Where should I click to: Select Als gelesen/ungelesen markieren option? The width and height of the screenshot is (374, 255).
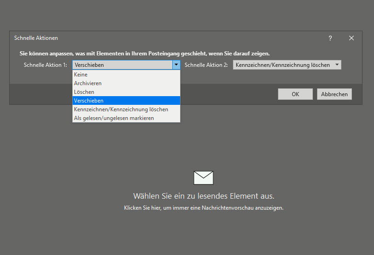coord(126,118)
